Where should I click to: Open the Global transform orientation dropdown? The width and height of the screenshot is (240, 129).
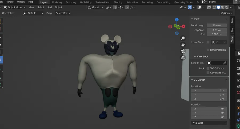(95, 7)
